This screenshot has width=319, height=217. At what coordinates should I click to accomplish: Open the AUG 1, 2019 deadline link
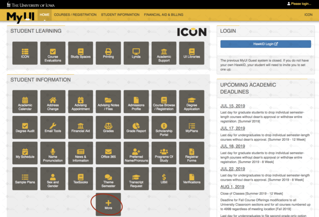(x=232, y=187)
